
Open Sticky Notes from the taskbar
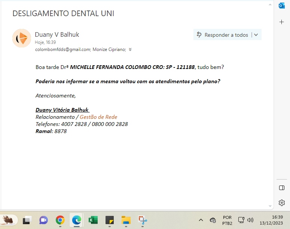(x=110, y=220)
